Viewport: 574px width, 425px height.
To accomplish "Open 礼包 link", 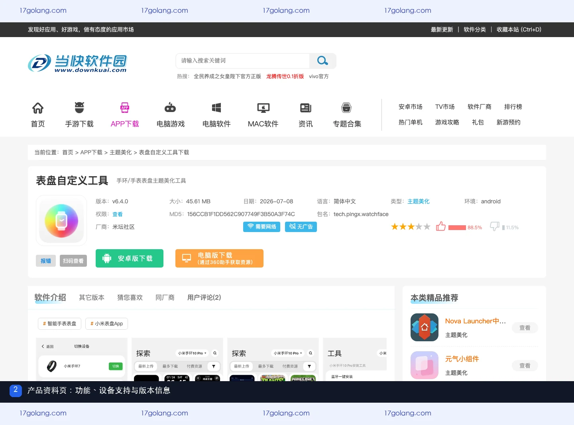I will pyautogui.click(x=478, y=122).
